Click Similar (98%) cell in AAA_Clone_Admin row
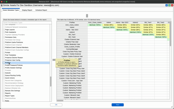174x109 pixels. click(x=122, y=25)
